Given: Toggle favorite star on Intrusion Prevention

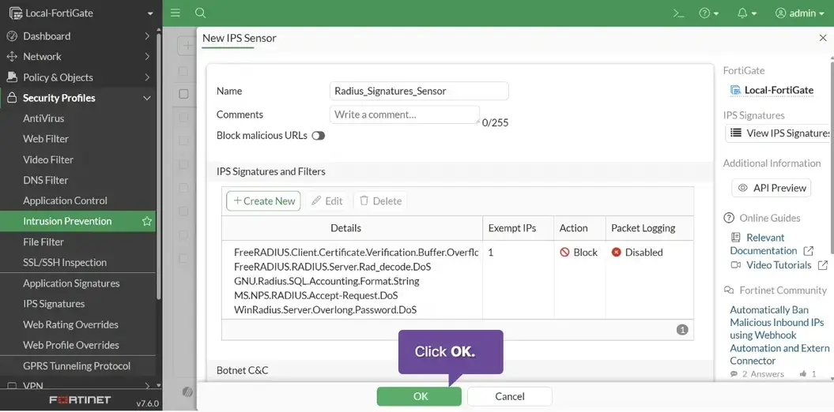Looking at the screenshot, I should [147, 222].
